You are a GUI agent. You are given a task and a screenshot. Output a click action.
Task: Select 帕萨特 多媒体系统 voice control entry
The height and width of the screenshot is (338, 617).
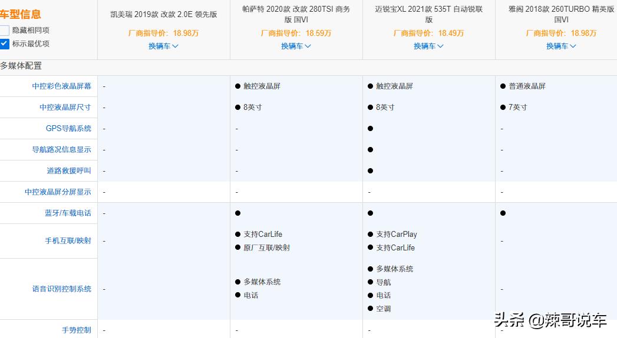pos(258,282)
